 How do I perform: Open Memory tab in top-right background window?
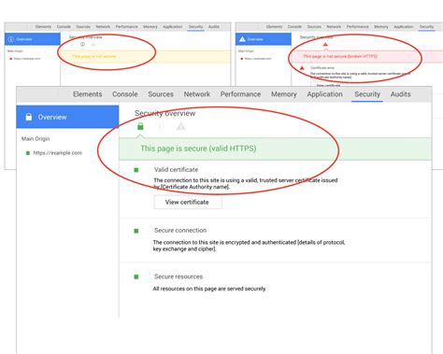(x=381, y=27)
